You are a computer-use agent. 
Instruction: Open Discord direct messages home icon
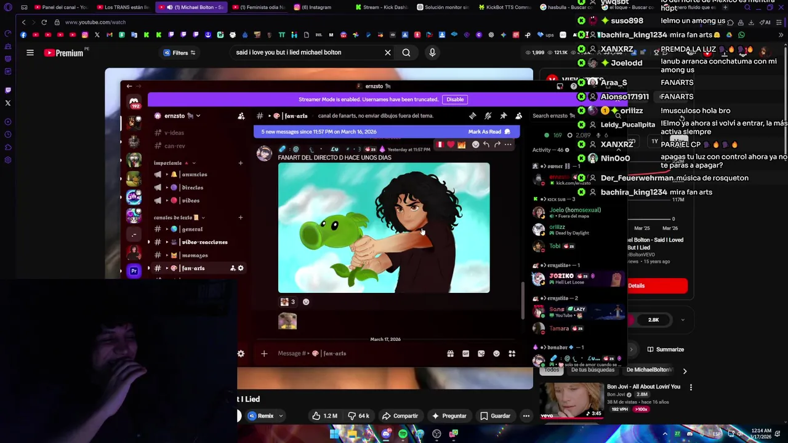134,102
